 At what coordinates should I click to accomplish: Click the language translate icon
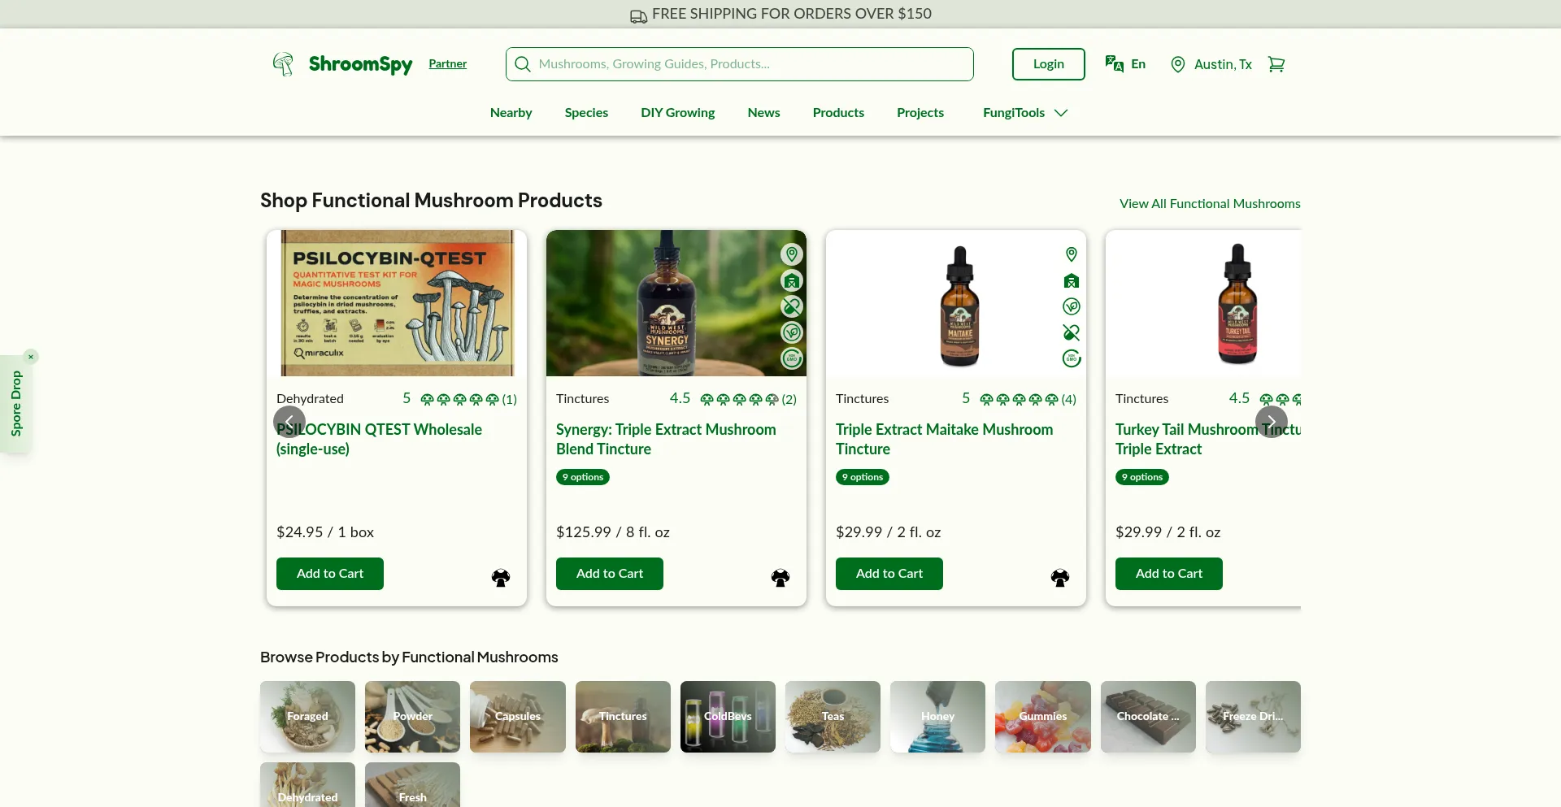1114,63
